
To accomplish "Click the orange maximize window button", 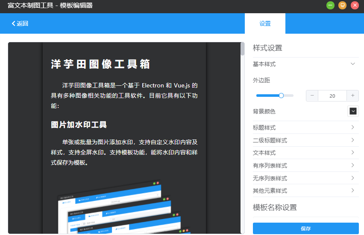I will [342, 5].
